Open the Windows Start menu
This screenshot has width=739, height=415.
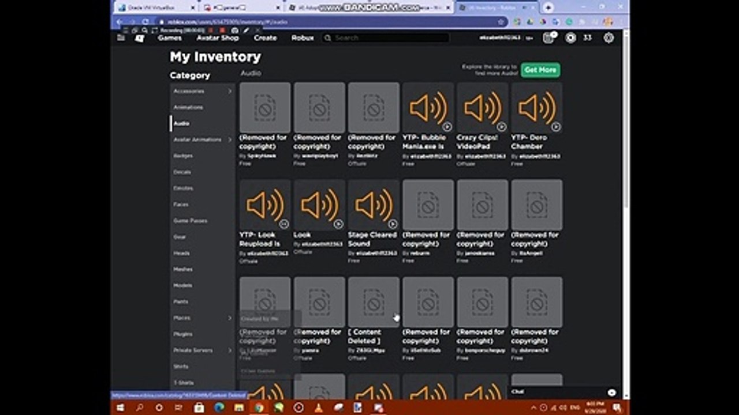(x=120, y=408)
